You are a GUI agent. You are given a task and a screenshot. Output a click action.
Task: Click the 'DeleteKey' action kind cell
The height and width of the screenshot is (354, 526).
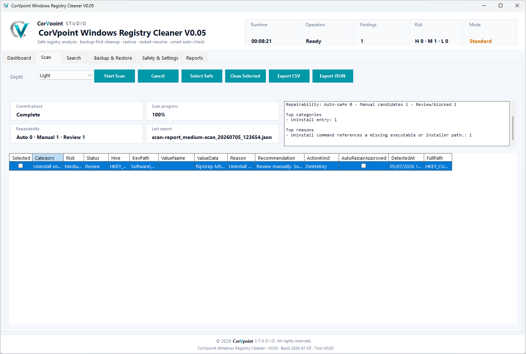tap(322, 166)
